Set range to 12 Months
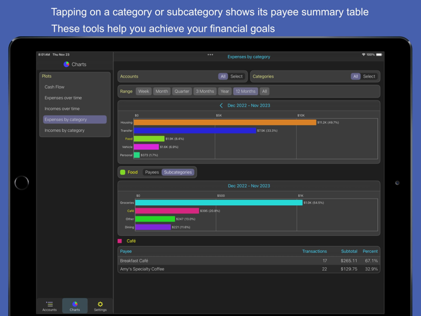Image resolution: width=421 pixels, height=316 pixels. pyautogui.click(x=245, y=91)
